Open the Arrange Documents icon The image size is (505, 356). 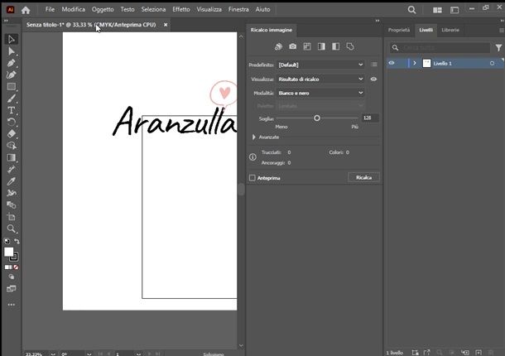(x=437, y=10)
